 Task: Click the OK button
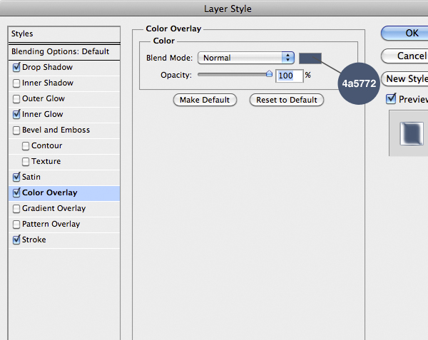(407, 33)
